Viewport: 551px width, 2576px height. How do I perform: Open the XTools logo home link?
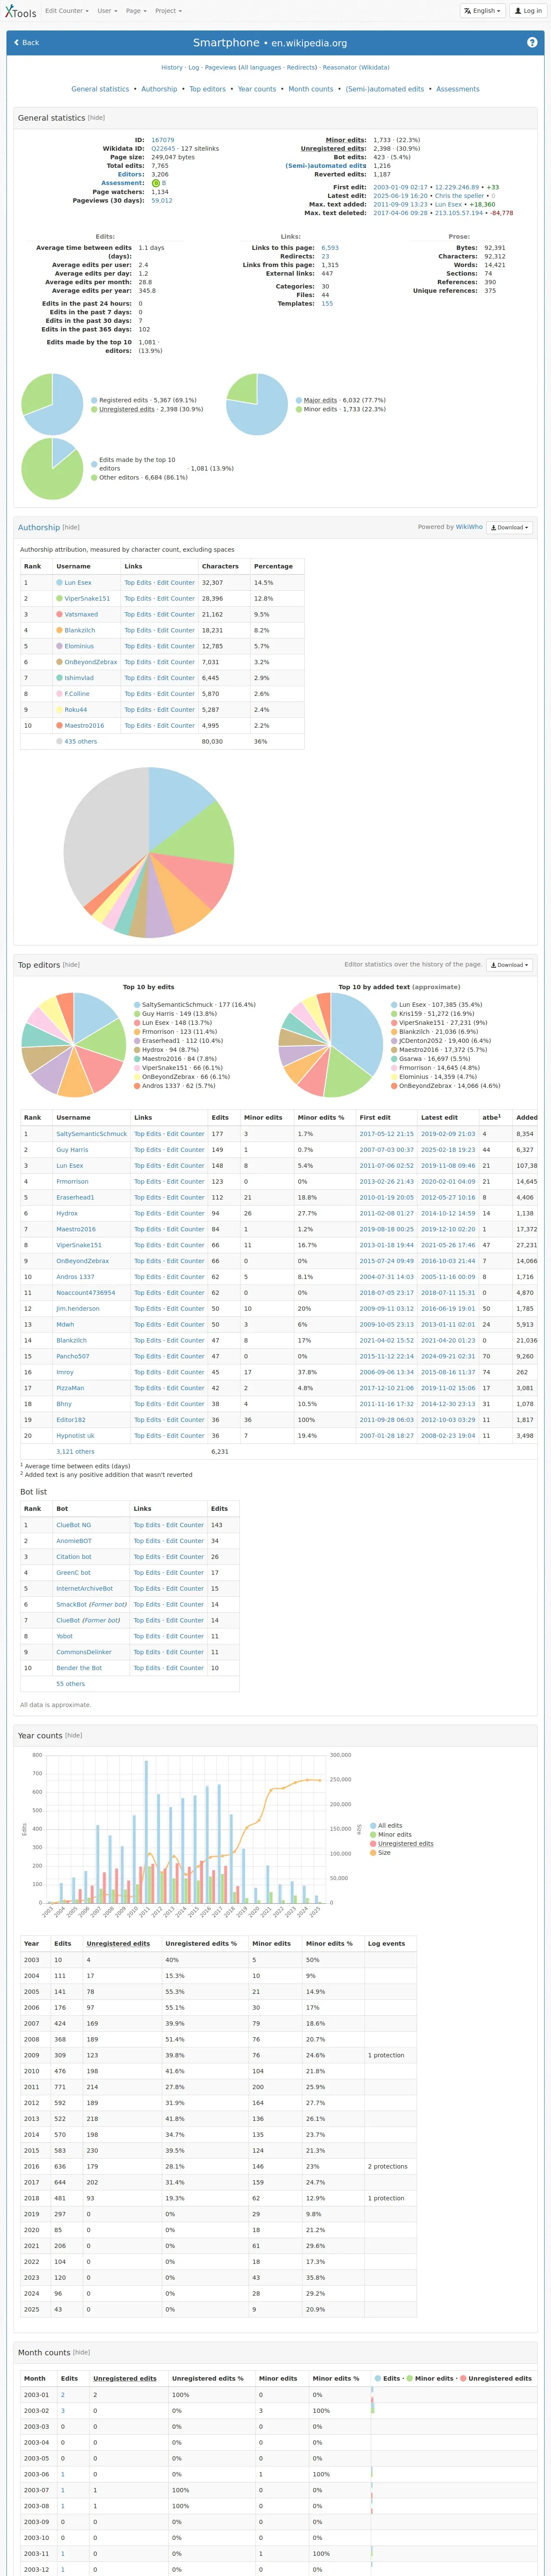pos(20,11)
